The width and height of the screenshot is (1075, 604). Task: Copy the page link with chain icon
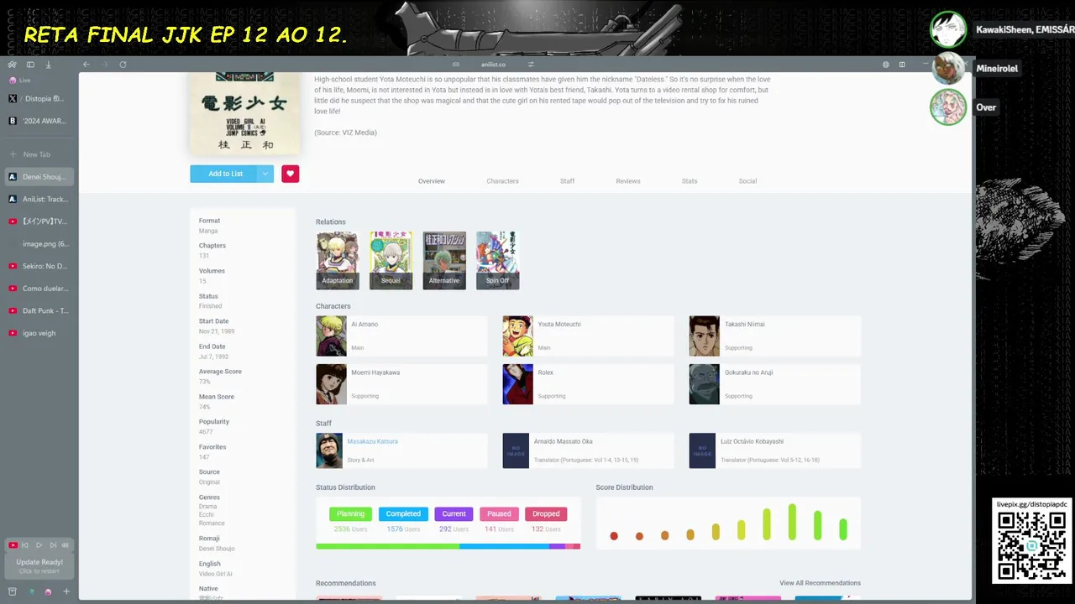tap(456, 65)
